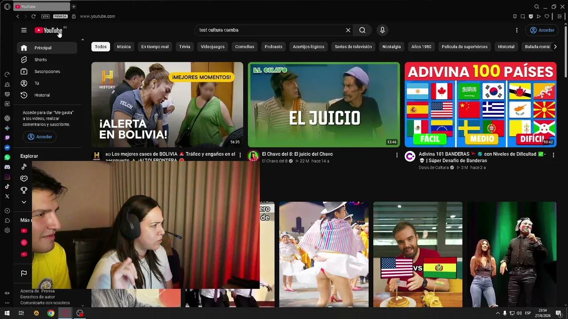Open more options for Adivina 101 Banderas
This screenshot has width=568, height=319.
(553, 155)
